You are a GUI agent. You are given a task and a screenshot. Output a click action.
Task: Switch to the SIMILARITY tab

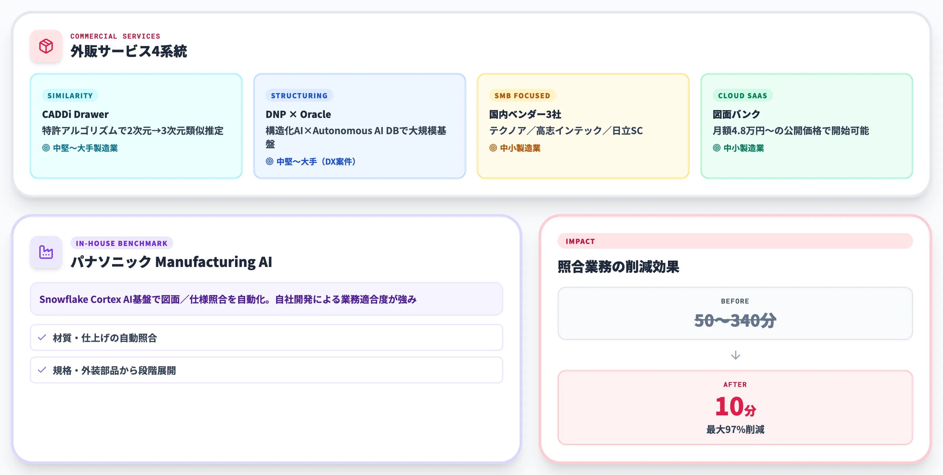[70, 95]
